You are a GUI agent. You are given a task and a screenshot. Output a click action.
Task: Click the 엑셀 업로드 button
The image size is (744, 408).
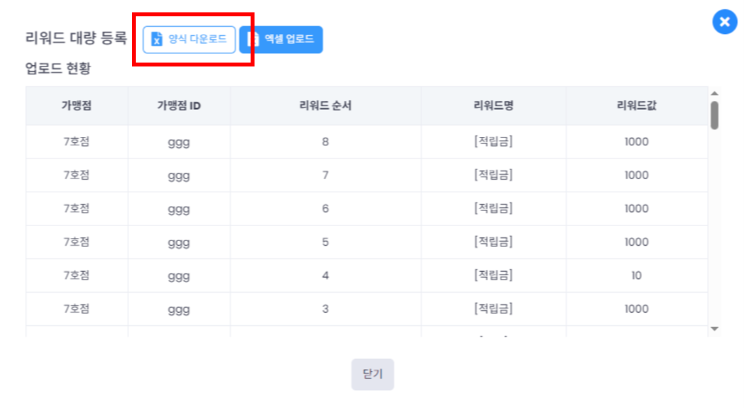point(281,39)
